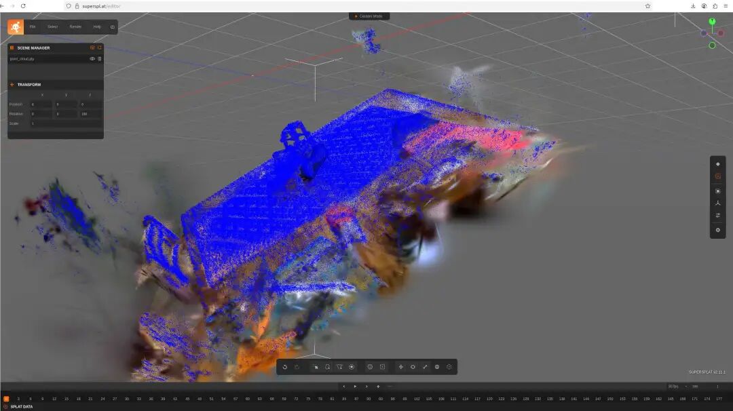Select the move translate tool
The image size is (733, 411).
tap(400, 367)
